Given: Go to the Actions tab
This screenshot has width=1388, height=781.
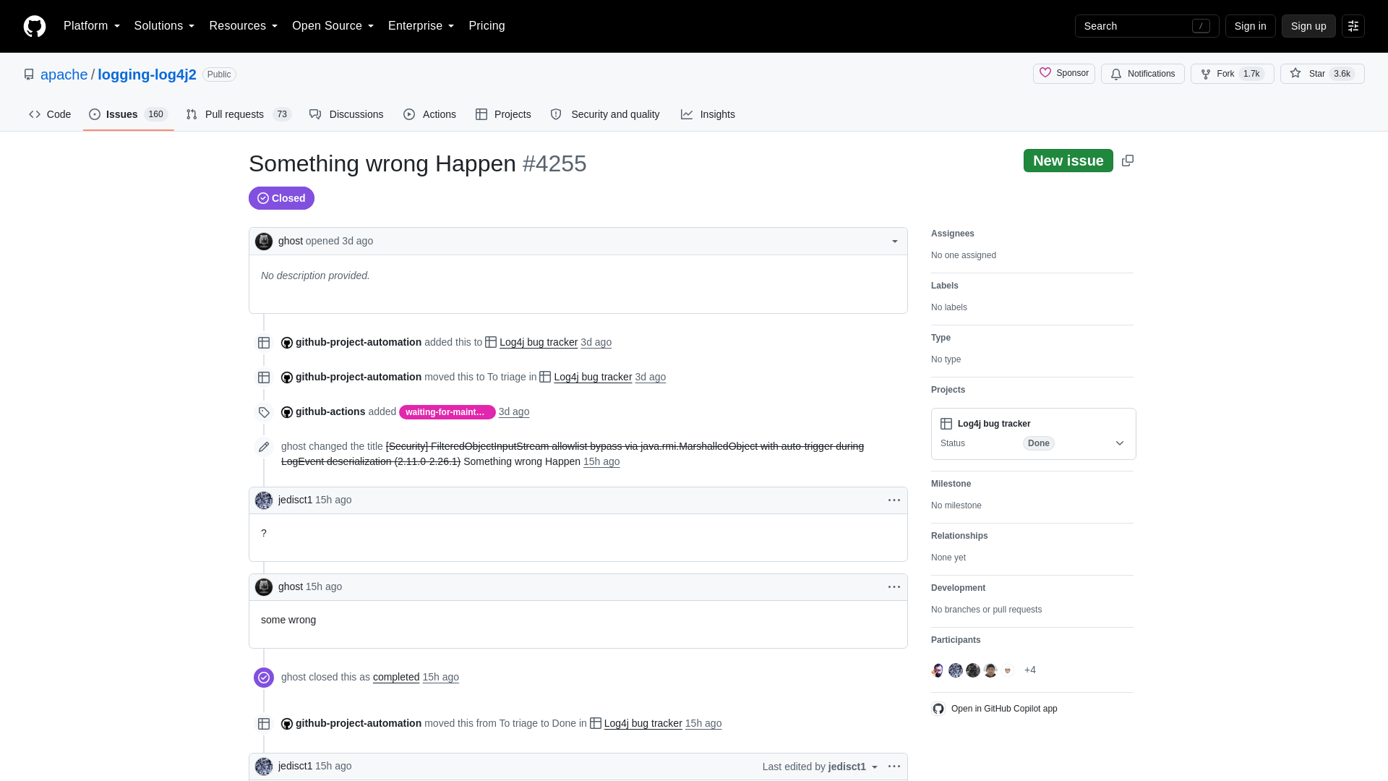Looking at the screenshot, I should (429, 114).
